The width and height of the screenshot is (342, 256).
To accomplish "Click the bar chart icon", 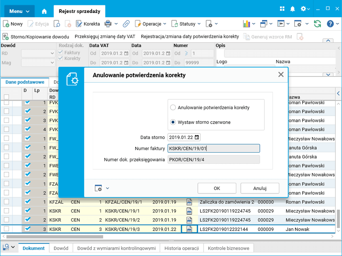I will pyautogui.click(x=246, y=24).
